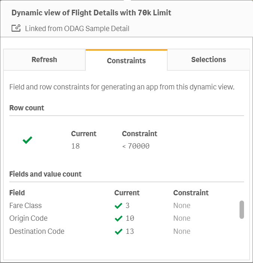Click the link icon beside ODAG Sample Detail
253x263 pixels.
16,28
